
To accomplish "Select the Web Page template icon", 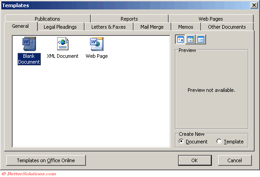I will [97, 44].
